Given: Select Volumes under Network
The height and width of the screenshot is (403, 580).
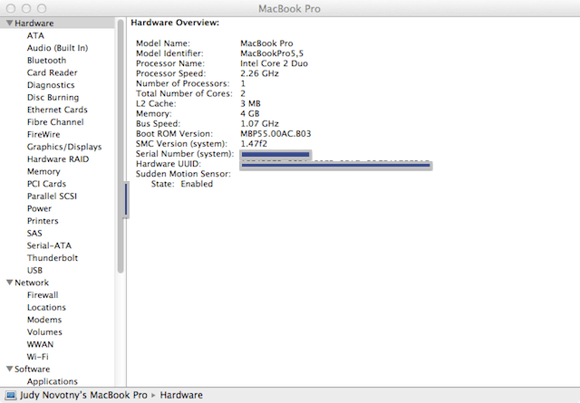Looking at the screenshot, I should [x=44, y=332].
